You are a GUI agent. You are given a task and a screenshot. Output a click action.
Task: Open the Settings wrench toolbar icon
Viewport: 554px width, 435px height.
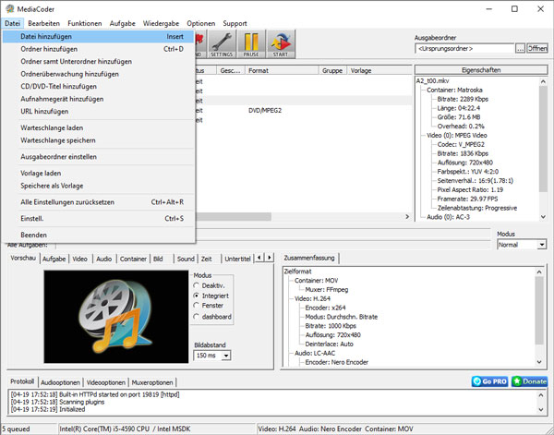(222, 44)
